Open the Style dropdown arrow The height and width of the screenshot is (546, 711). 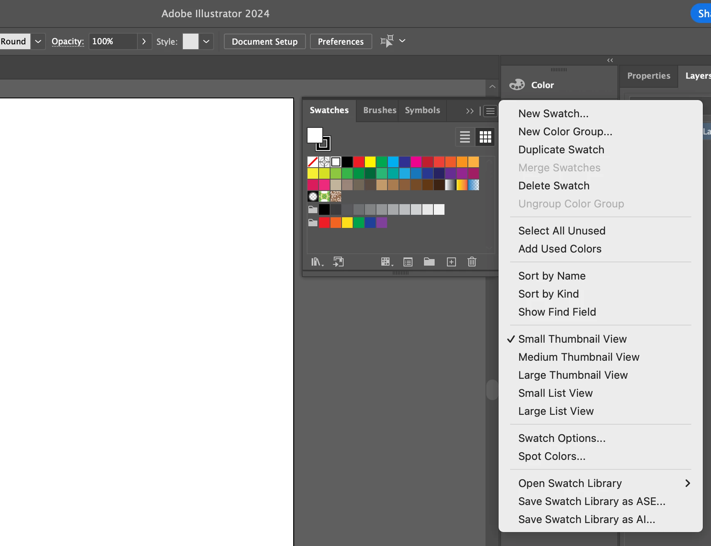(x=206, y=41)
